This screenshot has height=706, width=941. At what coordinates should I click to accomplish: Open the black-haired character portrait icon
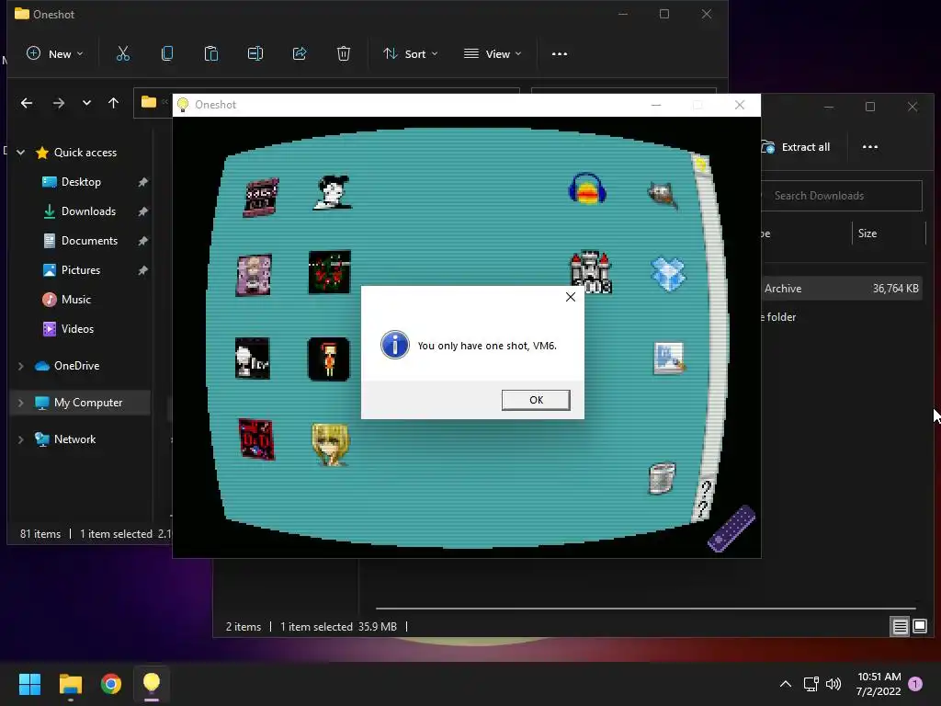pos(333,192)
